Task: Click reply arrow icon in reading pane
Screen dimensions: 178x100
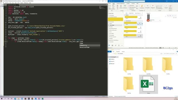Action: (x=168, y=16)
